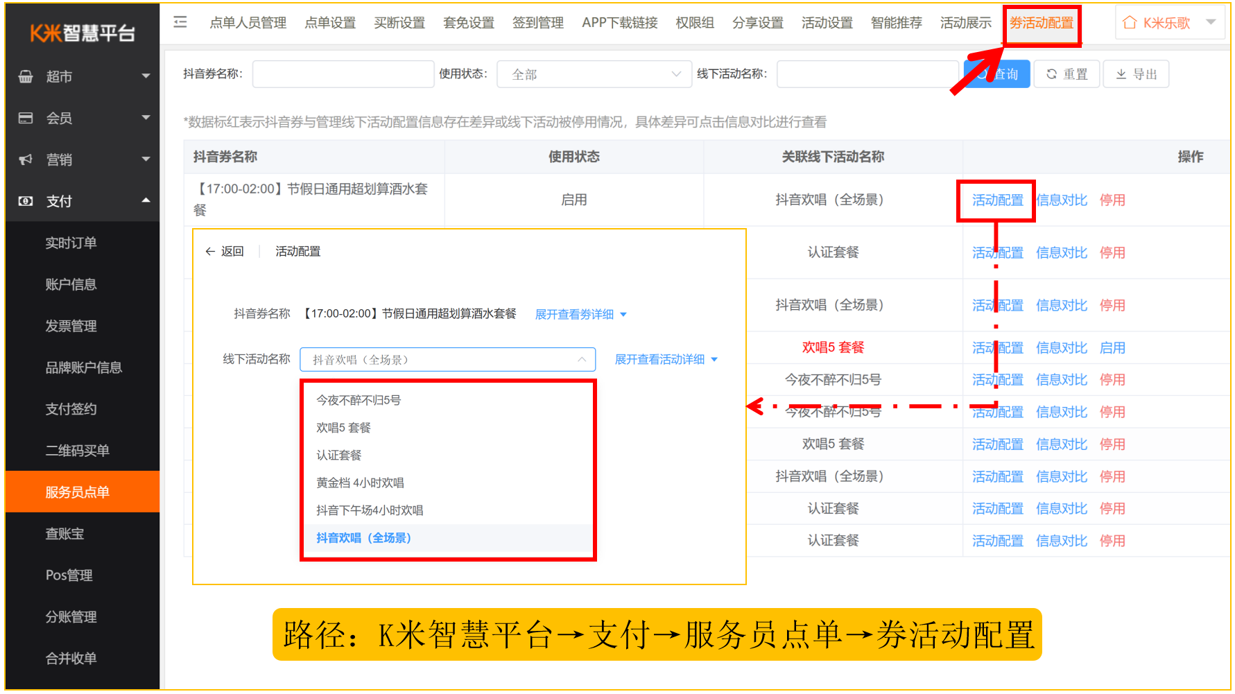Switch to the 活动设置 tab
Viewport: 1235px width, 694px height.
[827, 23]
